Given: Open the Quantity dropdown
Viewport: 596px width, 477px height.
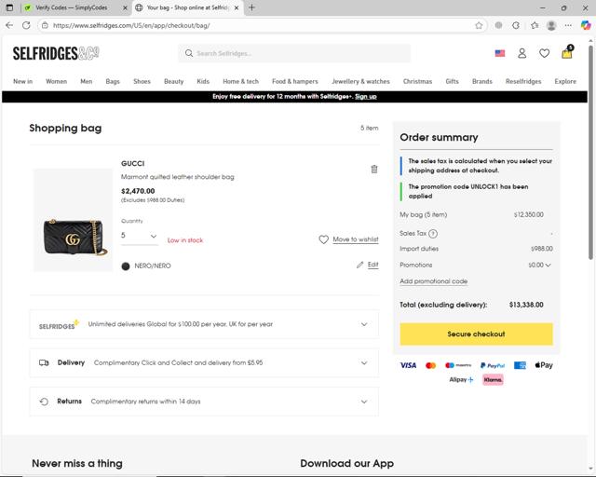Looking at the screenshot, I should (x=139, y=237).
